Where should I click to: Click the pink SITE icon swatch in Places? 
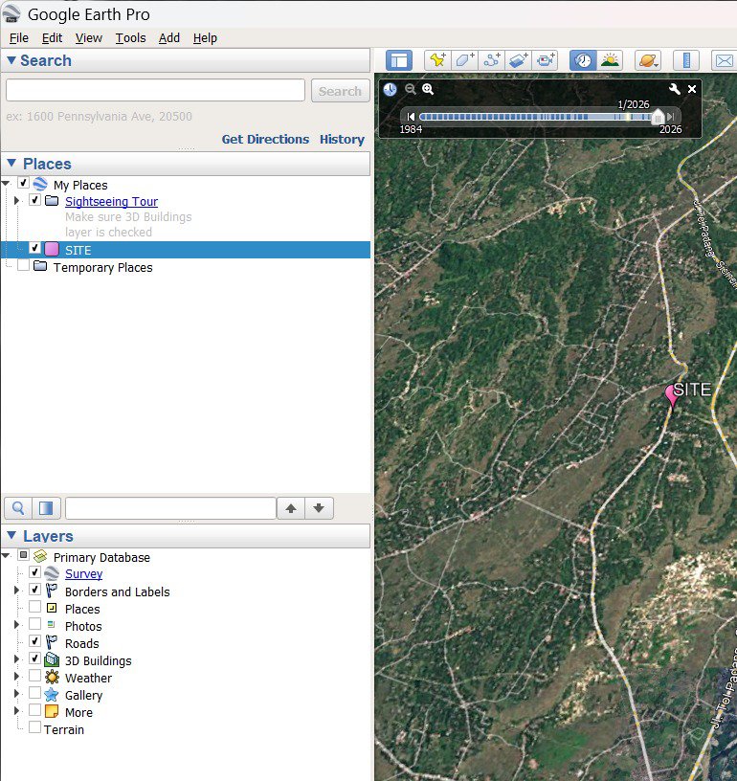[52, 249]
